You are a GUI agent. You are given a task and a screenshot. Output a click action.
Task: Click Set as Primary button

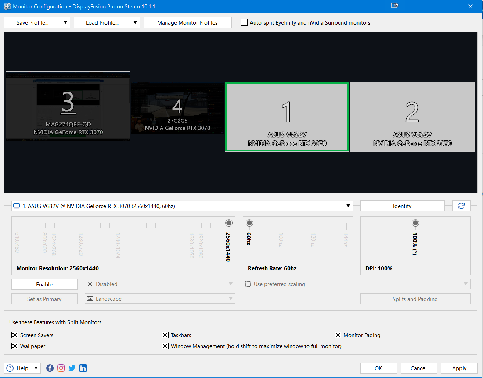coord(44,299)
